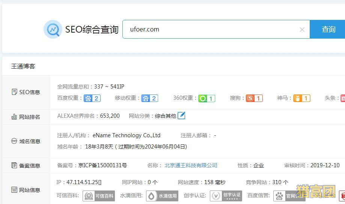Click the 创宇认证 certification badge
This screenshot has height=204, width=345.
226,196
